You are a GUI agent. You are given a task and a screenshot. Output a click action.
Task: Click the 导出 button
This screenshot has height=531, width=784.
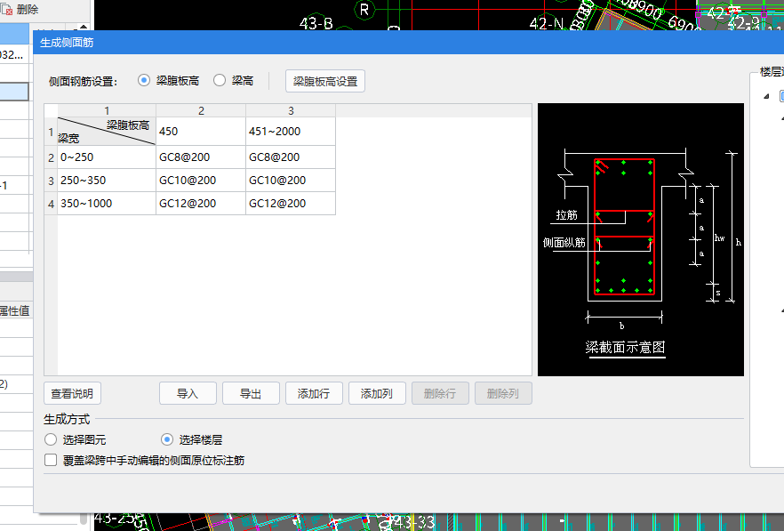pyautogui.click(x=251, y=393)
